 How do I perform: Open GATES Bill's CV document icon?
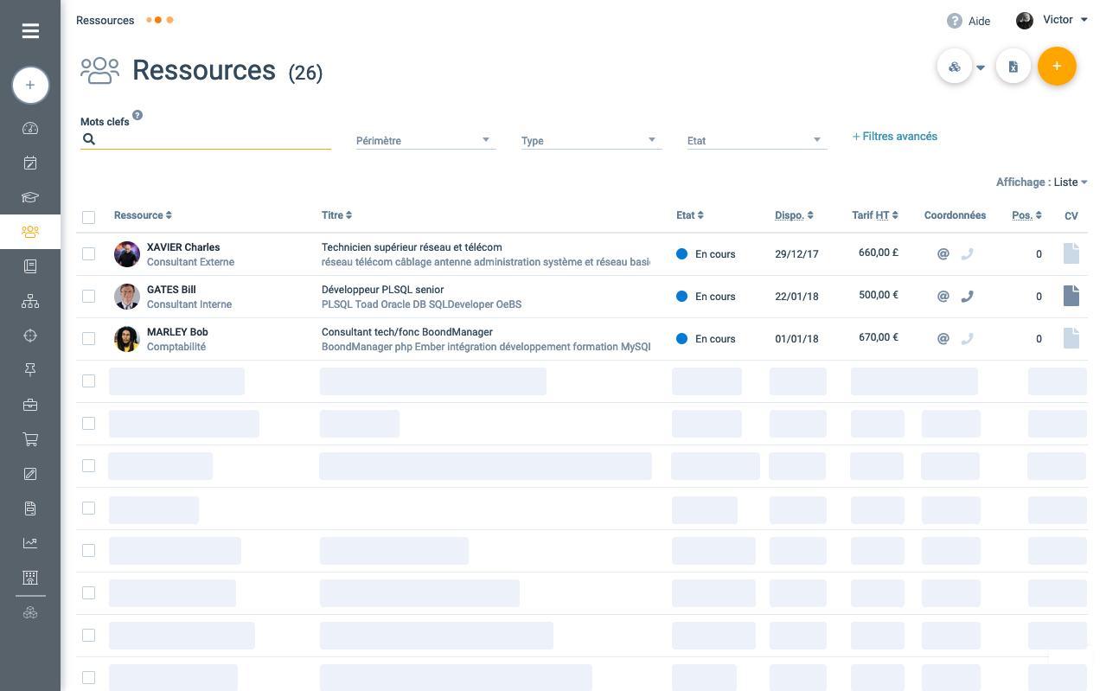click(1071, 296)
